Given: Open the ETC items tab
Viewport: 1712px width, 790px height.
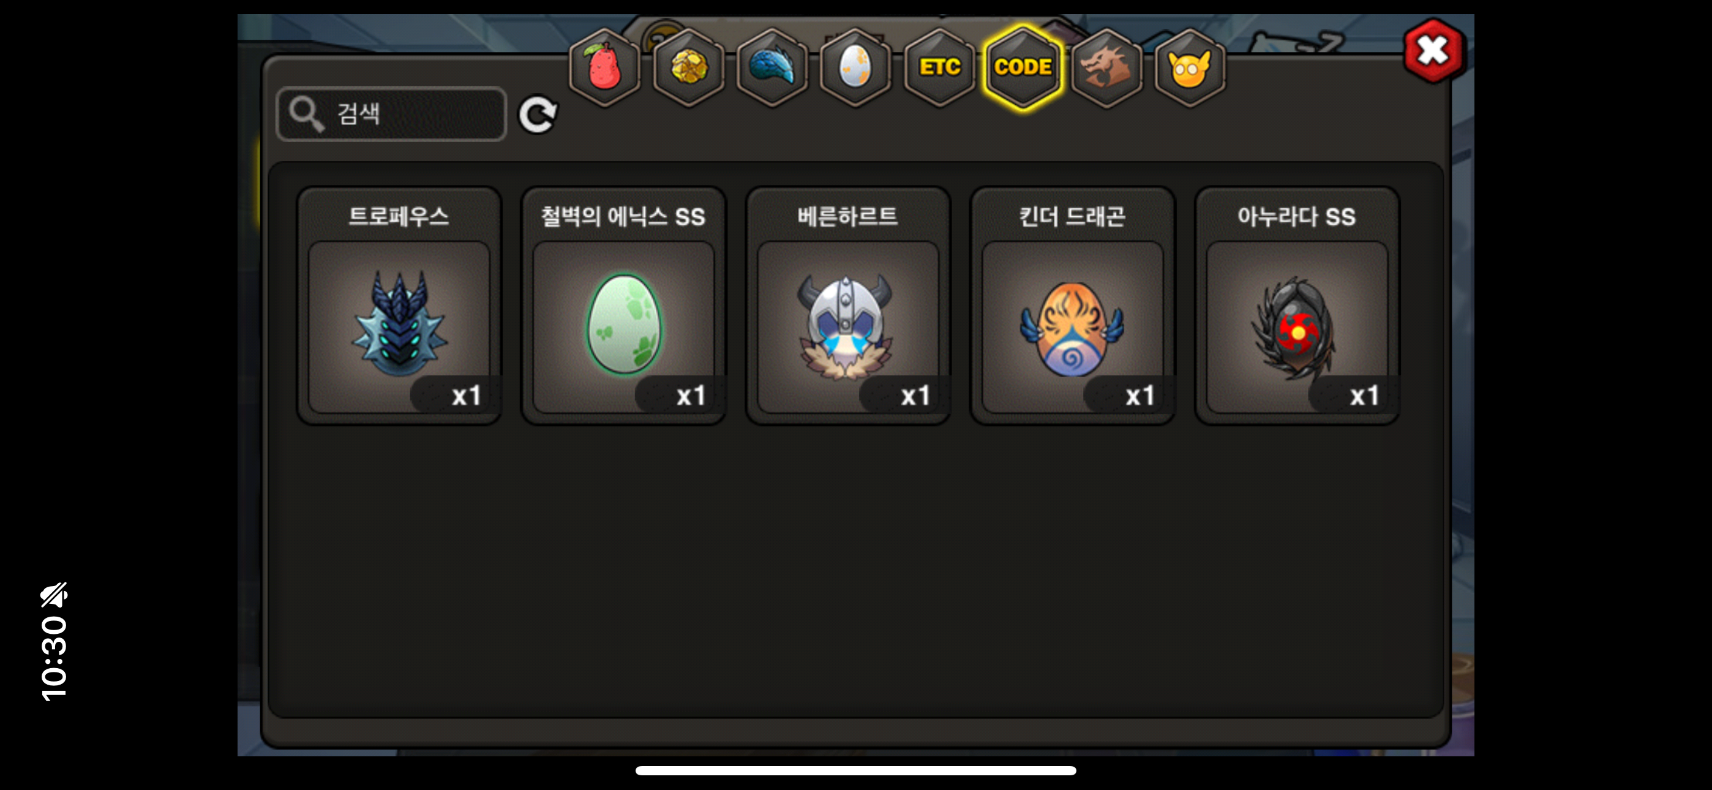Looking at the screenshot, I should click(939, 67).
